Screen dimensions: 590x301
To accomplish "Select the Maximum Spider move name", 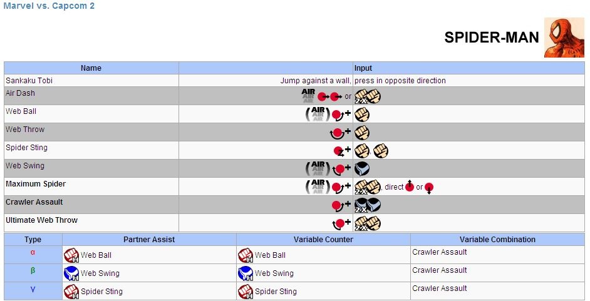I will [36, 184].
